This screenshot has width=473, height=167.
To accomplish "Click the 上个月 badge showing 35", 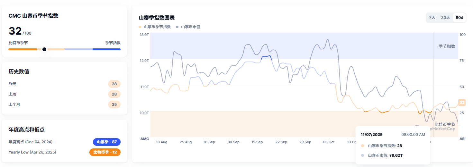I will [114, 104].
